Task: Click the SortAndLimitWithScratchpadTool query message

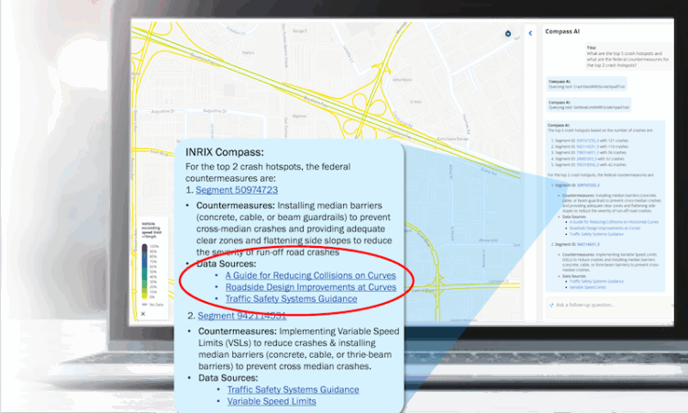Action: point(588,105)
